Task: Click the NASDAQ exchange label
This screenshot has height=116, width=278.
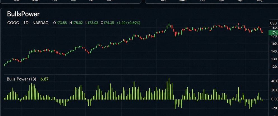Action: click(x=41, y=23)
